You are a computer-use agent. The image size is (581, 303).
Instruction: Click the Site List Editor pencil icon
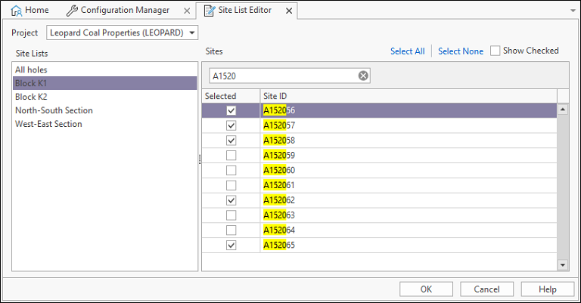click(x=210, y=11)
